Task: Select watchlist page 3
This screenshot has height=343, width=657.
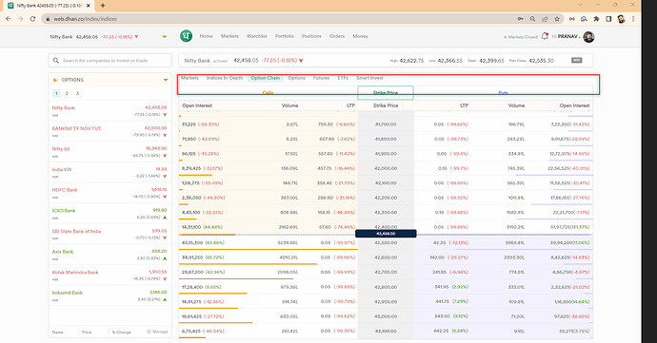Action: point(77,93)
